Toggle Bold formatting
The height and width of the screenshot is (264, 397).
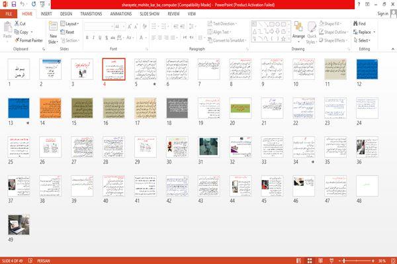[x=87, y=38]
